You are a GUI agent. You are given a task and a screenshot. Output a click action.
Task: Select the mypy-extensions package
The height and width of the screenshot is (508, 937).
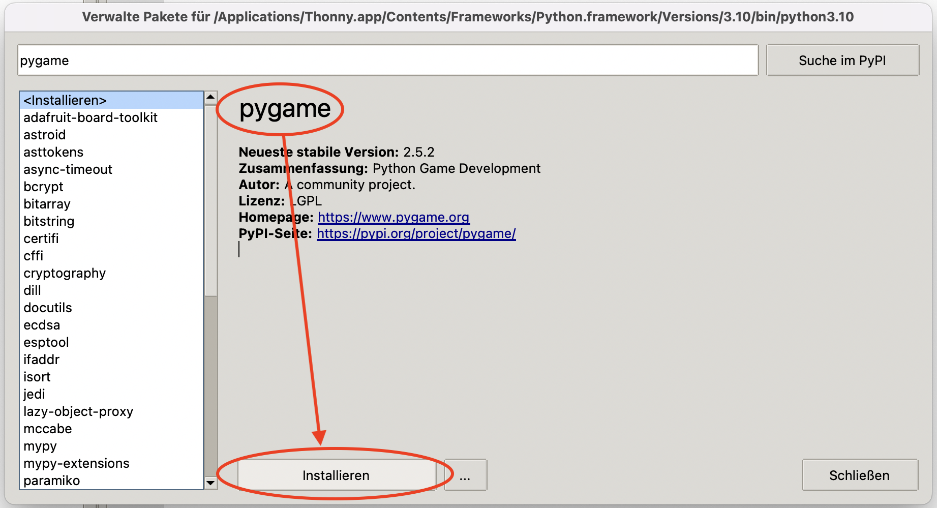pyautogui.click(x=76, y=463)
